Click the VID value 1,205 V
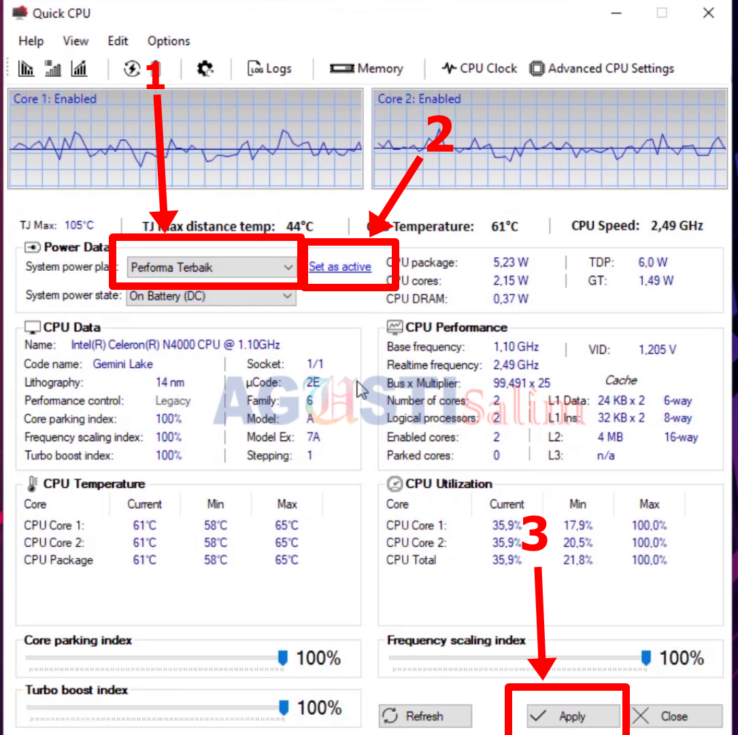The height and width of the screenshot is (735, 738). [x=657, y=350]
